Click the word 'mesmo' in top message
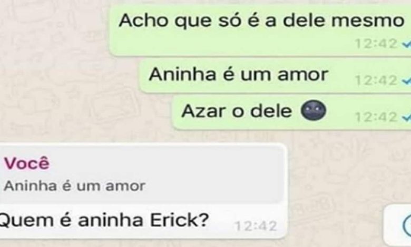This screenshot has width=411, height=247. [368, 21]
